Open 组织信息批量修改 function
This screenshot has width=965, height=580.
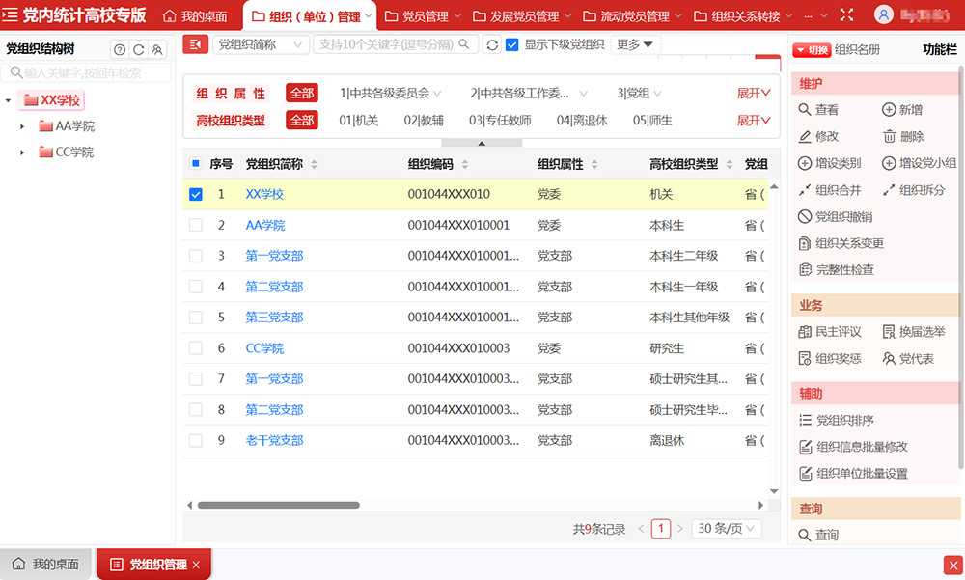tap(853, 447)
